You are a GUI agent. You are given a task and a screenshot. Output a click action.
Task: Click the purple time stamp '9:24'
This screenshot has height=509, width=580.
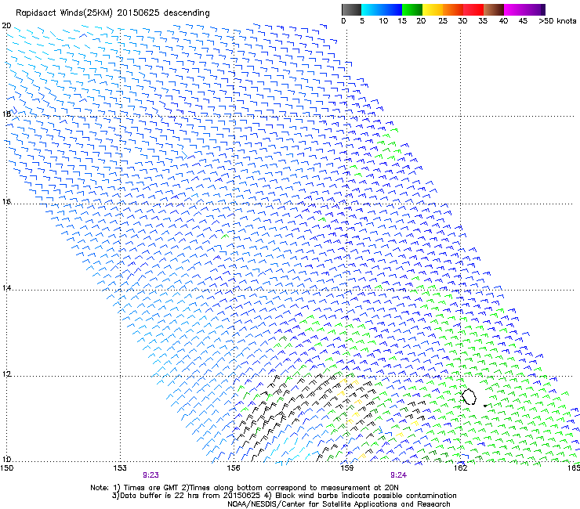pos(398,475)
